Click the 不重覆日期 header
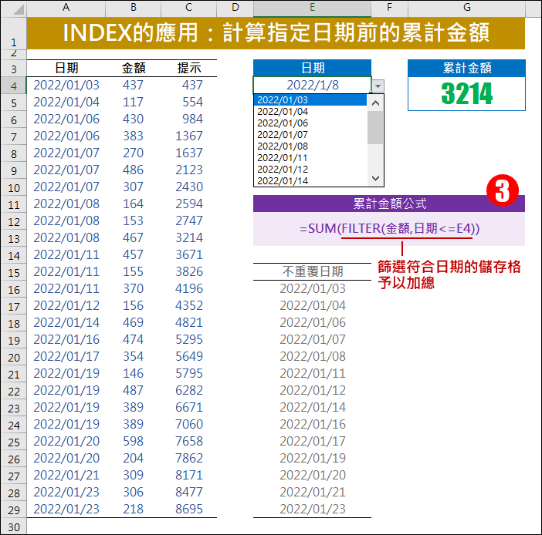542x535 pixels. [312, 271]
